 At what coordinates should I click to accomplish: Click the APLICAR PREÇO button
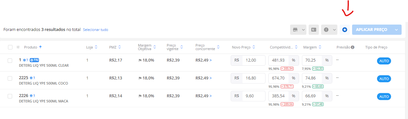coord(372,30)
